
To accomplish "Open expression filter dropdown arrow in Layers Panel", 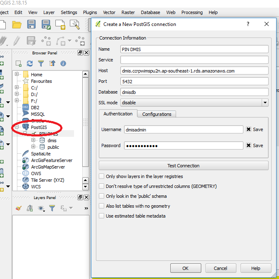I will click(71, 208).
